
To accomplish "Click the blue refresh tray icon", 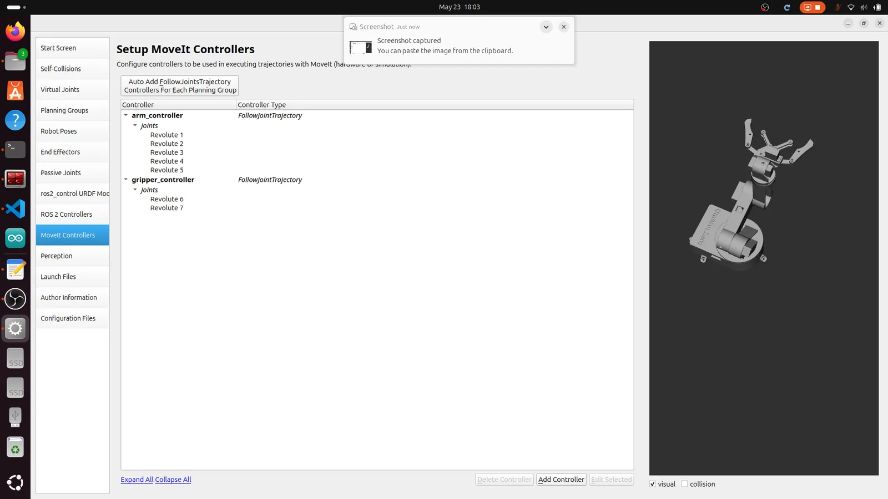I will [x=786, y=7].
